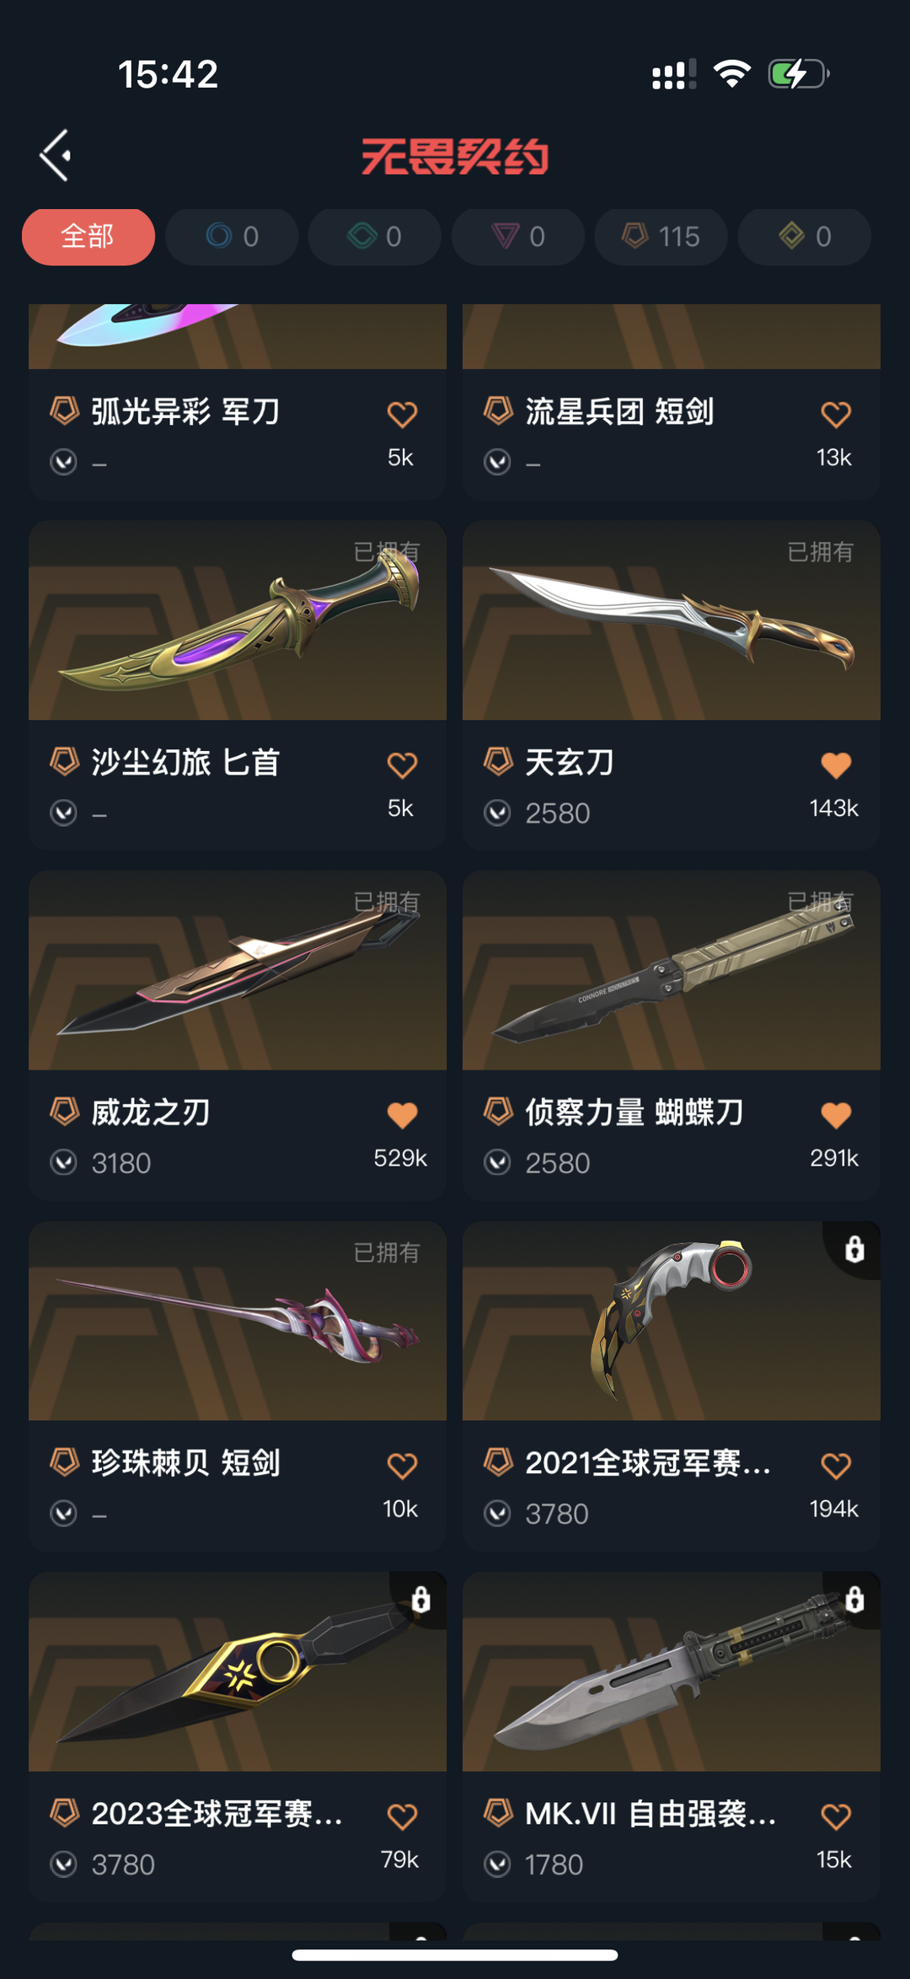Screen dimensions: 910x1979
Task: Click the heart on 侦察力量 蝴蝶刀
Action: coord(836,1114)
